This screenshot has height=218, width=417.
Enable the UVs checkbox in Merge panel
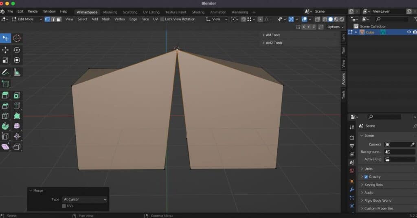pyautogui.click(x=64, y=206)
